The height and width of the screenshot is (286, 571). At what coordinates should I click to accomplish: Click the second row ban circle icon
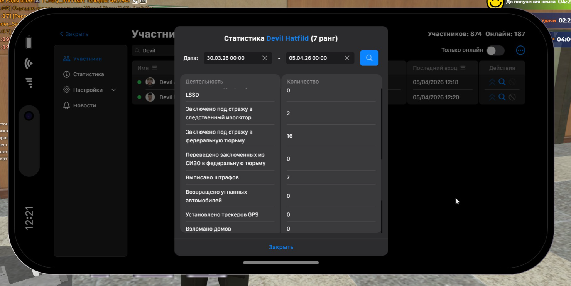click(x=512, y=97)
